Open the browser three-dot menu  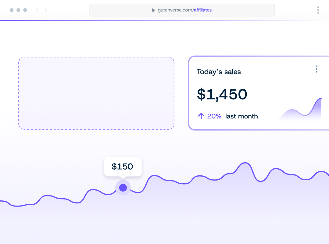point(318,10)
